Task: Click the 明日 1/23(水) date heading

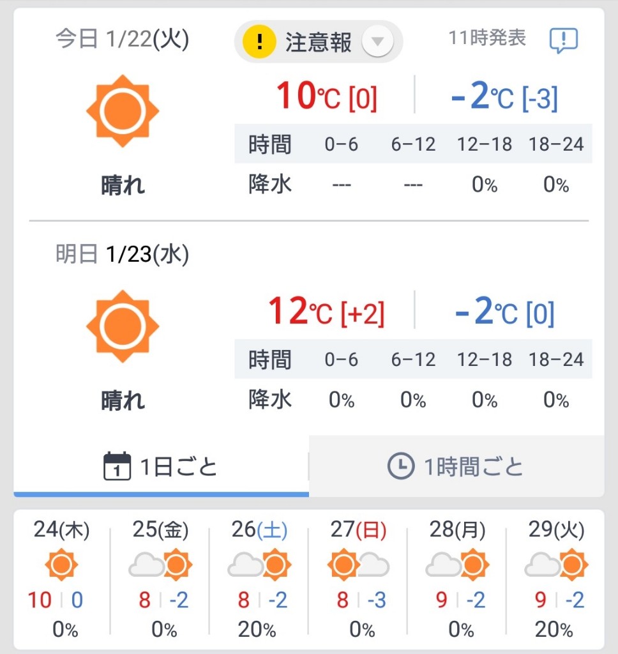Action: click(122, 254)
